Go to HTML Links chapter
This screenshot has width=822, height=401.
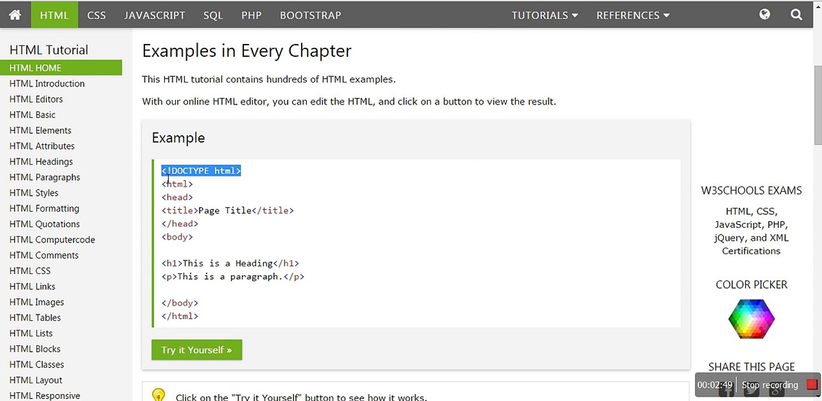(x=32, y=286)
